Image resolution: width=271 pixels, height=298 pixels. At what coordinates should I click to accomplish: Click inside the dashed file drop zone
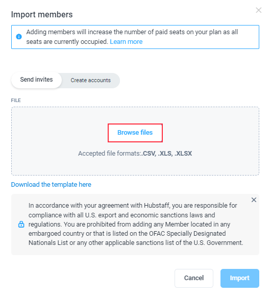pyautogui.click(x=135, y=141)
